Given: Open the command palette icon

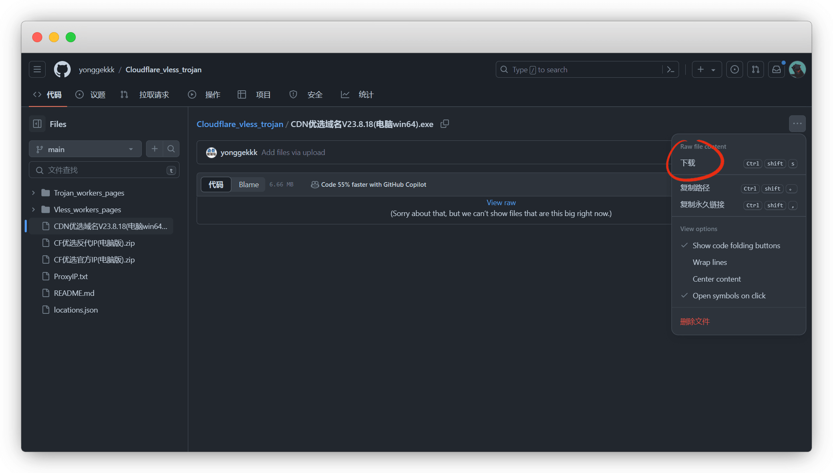Looking at the screenshot, I should pyautogui.click(x=670, y=70).
